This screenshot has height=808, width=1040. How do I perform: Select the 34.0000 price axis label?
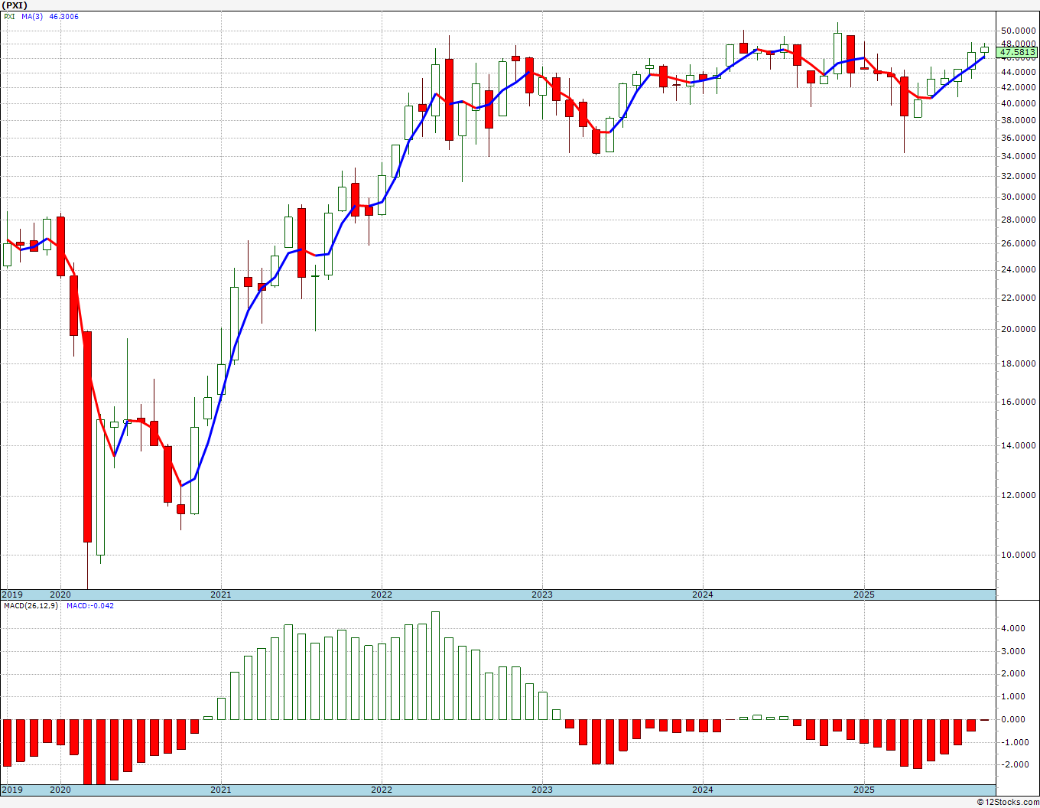point(1018,156)
